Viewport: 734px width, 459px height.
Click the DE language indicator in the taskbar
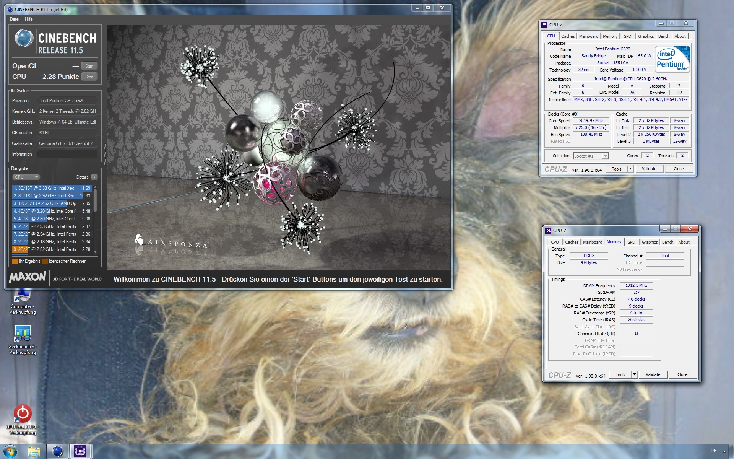pyautogui.click(x=713, y=451)
